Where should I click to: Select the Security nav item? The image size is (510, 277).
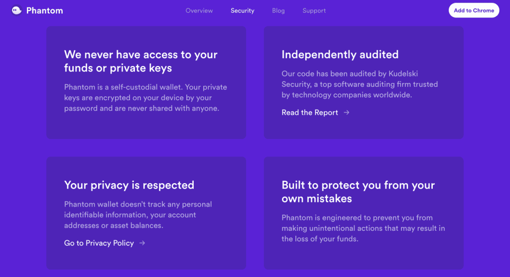pos(243,11)
